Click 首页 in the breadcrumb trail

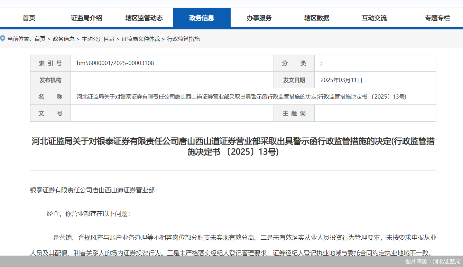(40, 39)
